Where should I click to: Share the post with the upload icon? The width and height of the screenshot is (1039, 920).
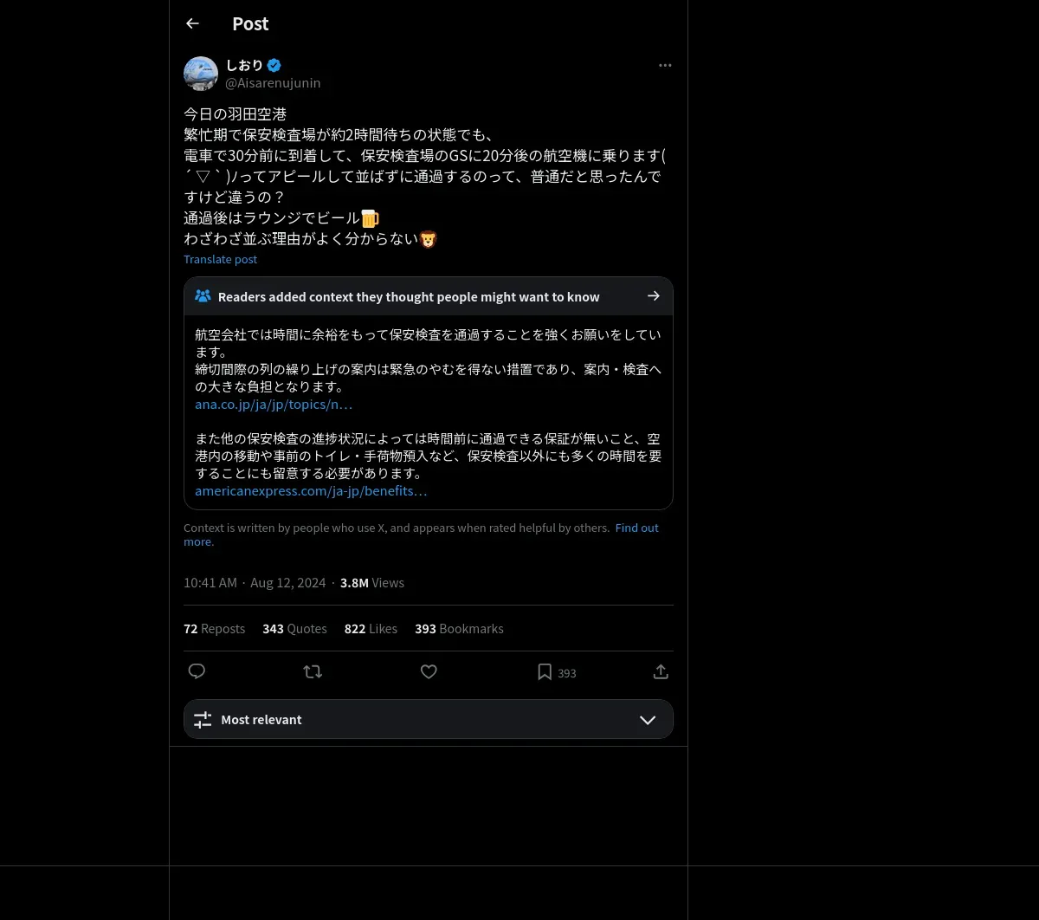click(x=661, y=671)
